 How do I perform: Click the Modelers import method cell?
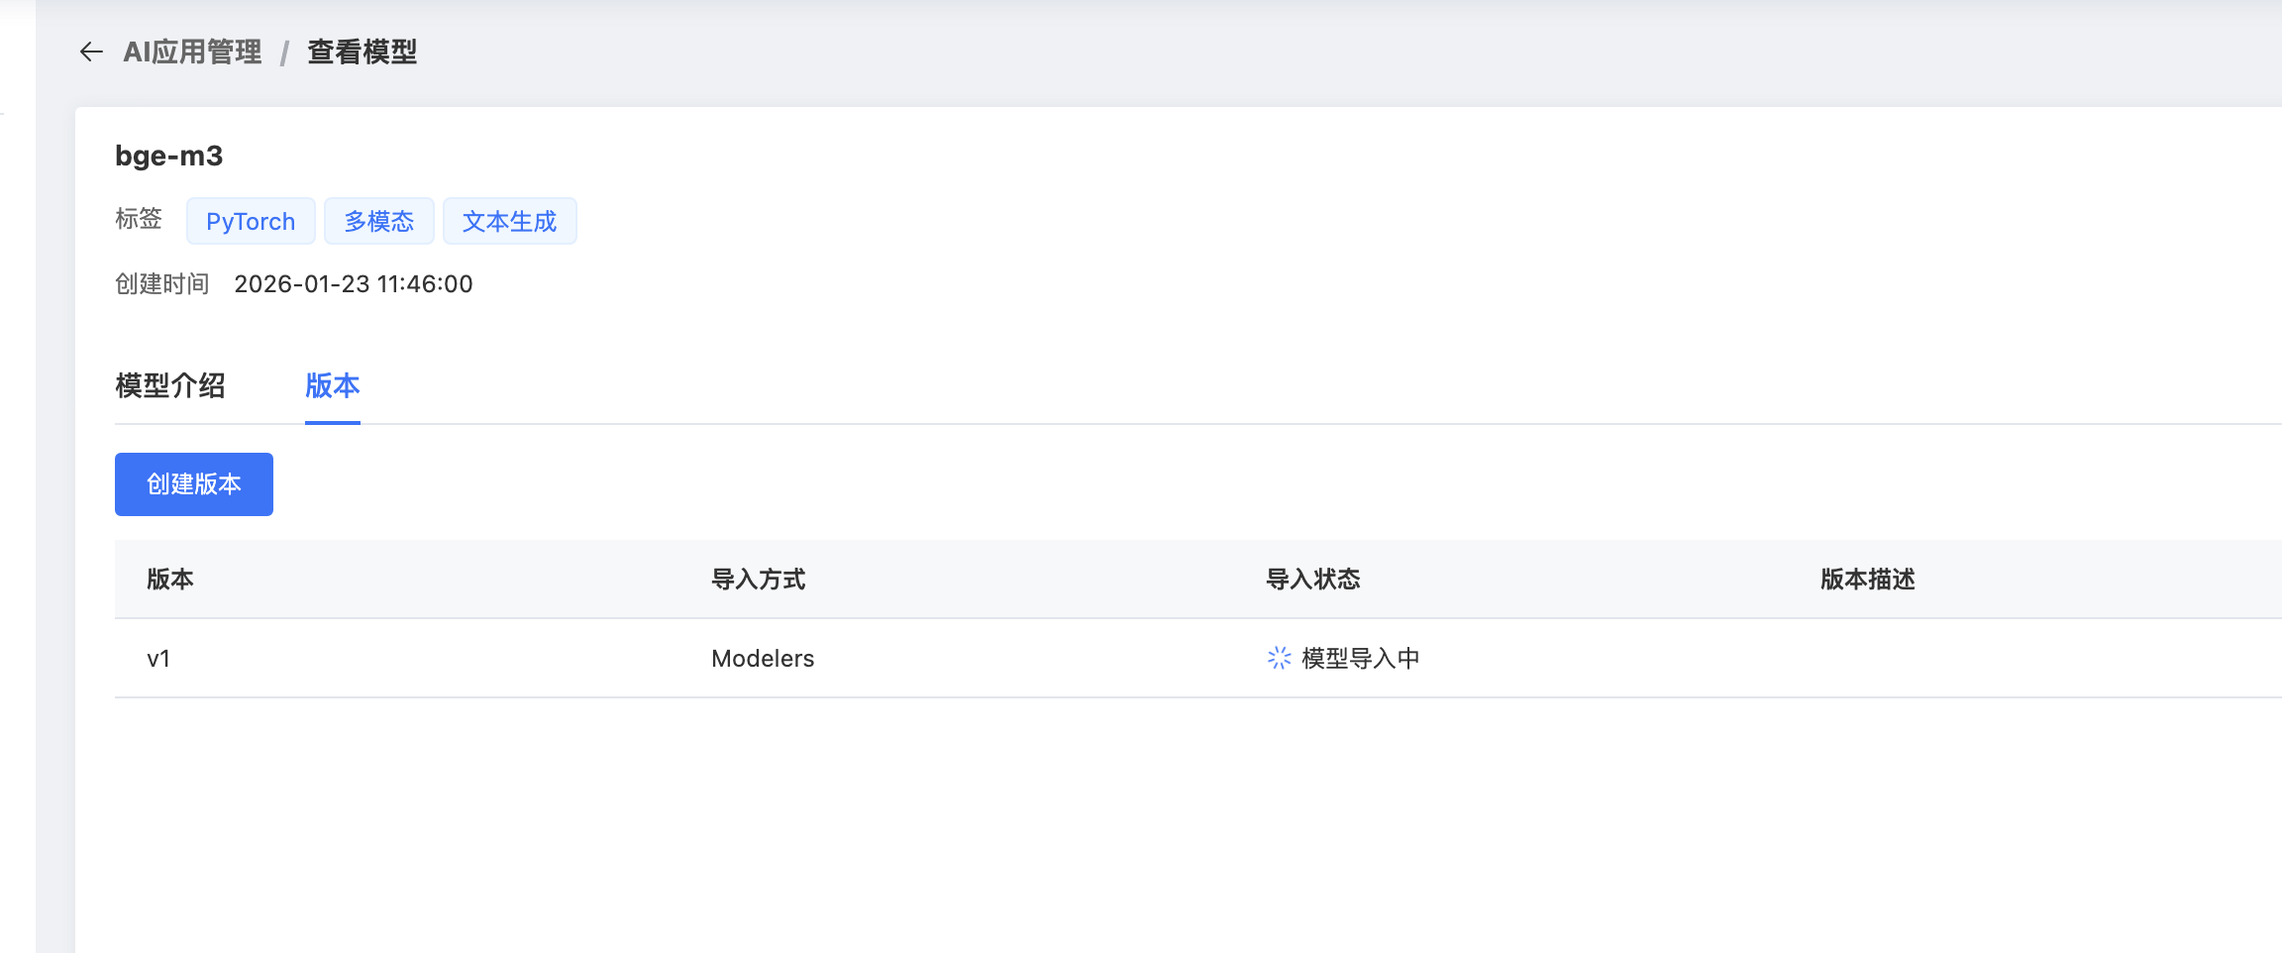(763, 659)
